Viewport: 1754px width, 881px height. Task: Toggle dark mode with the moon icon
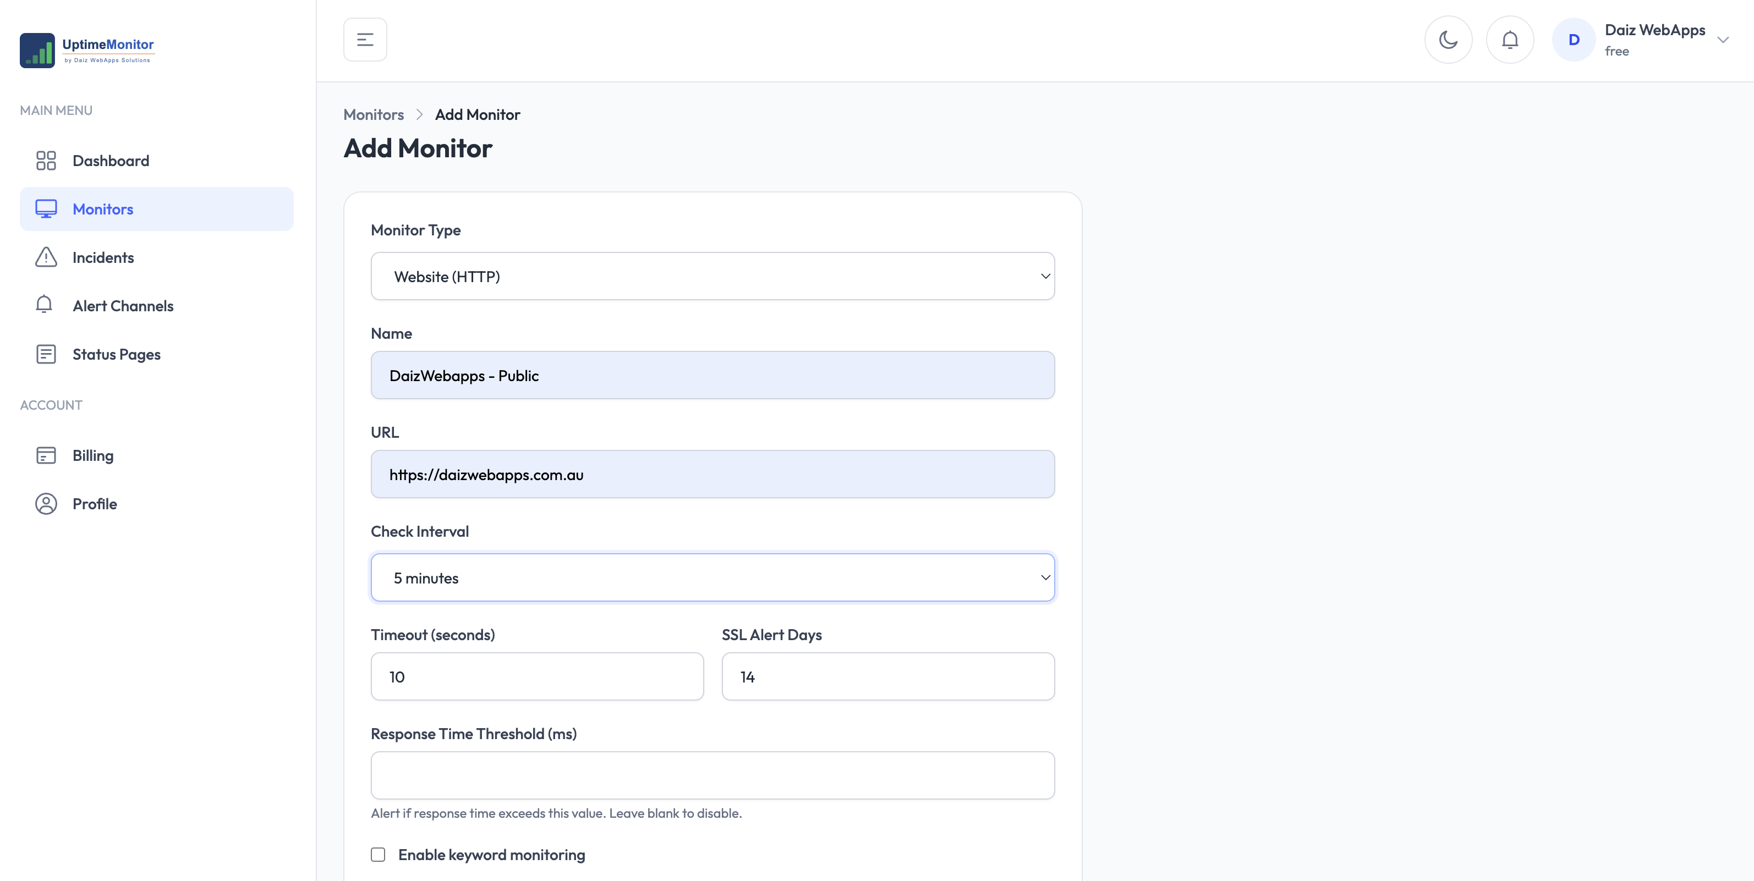coord(1448,40)
